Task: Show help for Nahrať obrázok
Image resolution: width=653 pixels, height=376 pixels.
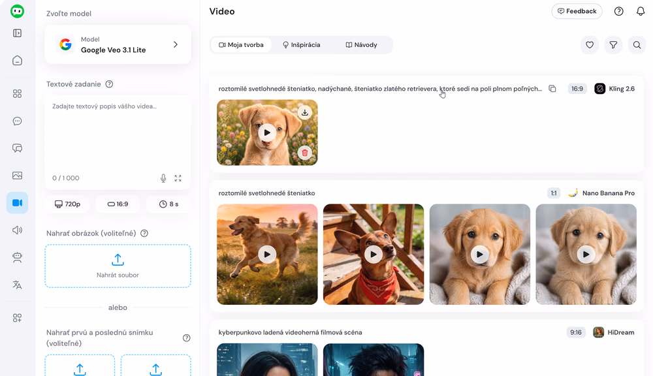Action: click(144, 233)
